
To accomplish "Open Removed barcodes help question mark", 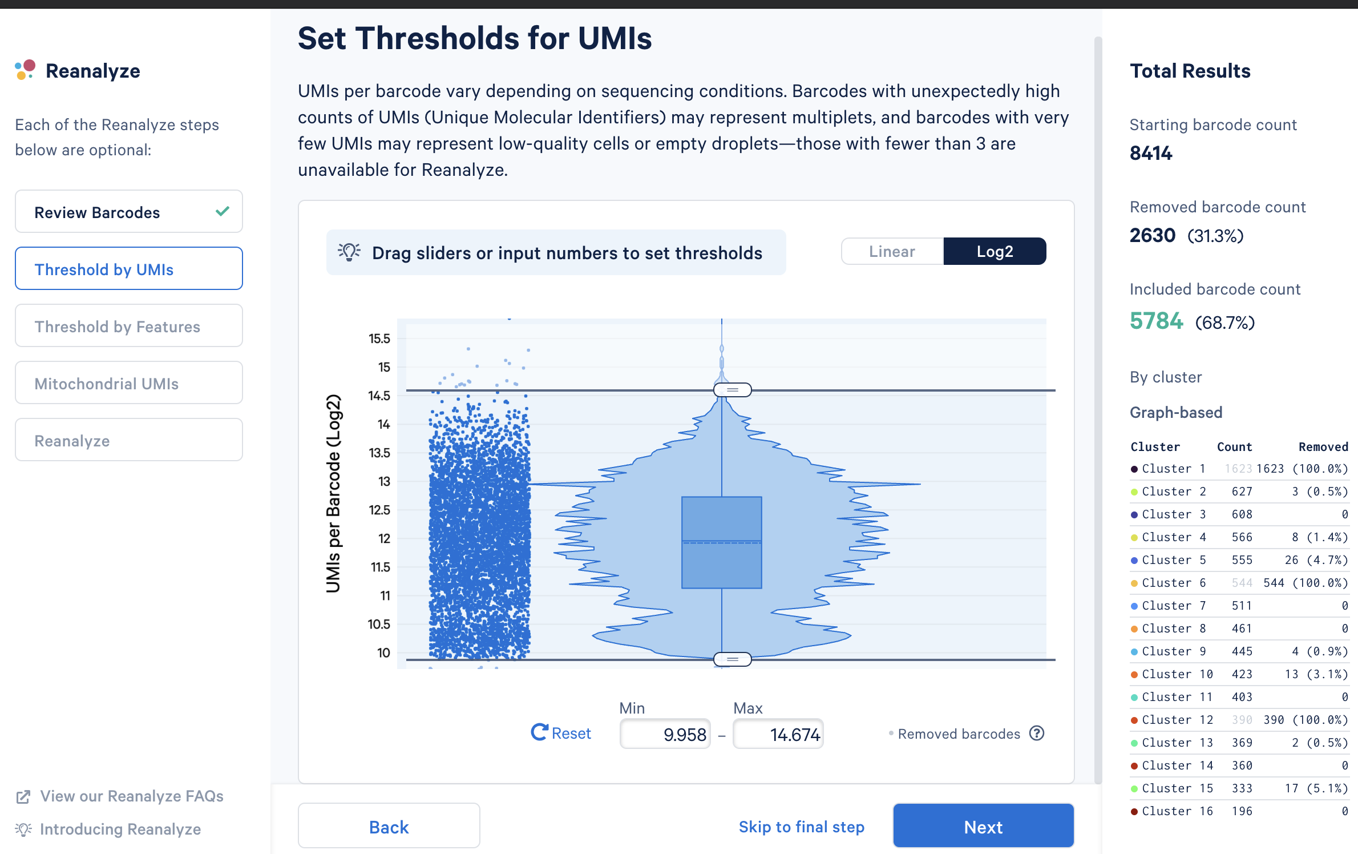I will pos(1037,733).
